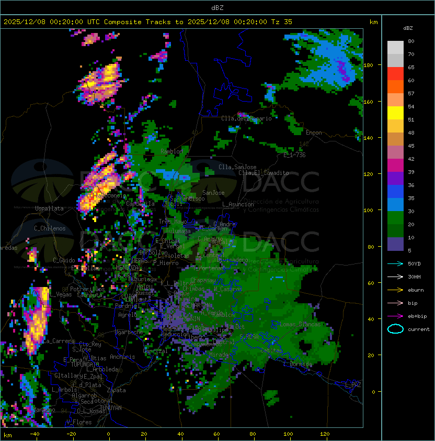Viewport: 435px width, 441px height.
Task: Click the 'dBZ' heading above the color scale
Action: click(408, 28)
